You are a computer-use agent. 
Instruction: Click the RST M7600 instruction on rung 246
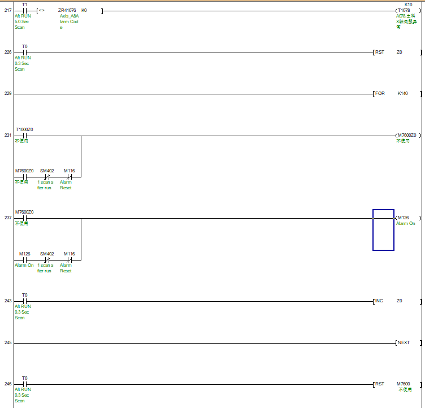pos(397,384)
